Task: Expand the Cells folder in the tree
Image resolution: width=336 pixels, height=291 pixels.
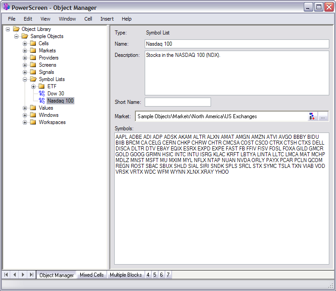Action: click(x=25, y=43)
